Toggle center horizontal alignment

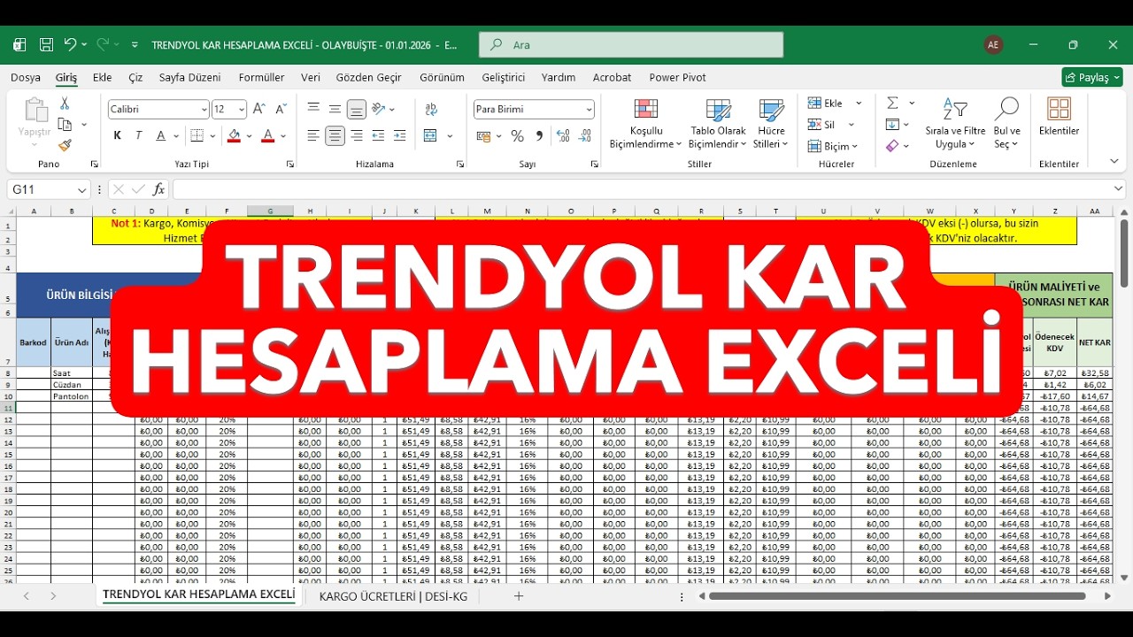[335, 136]
